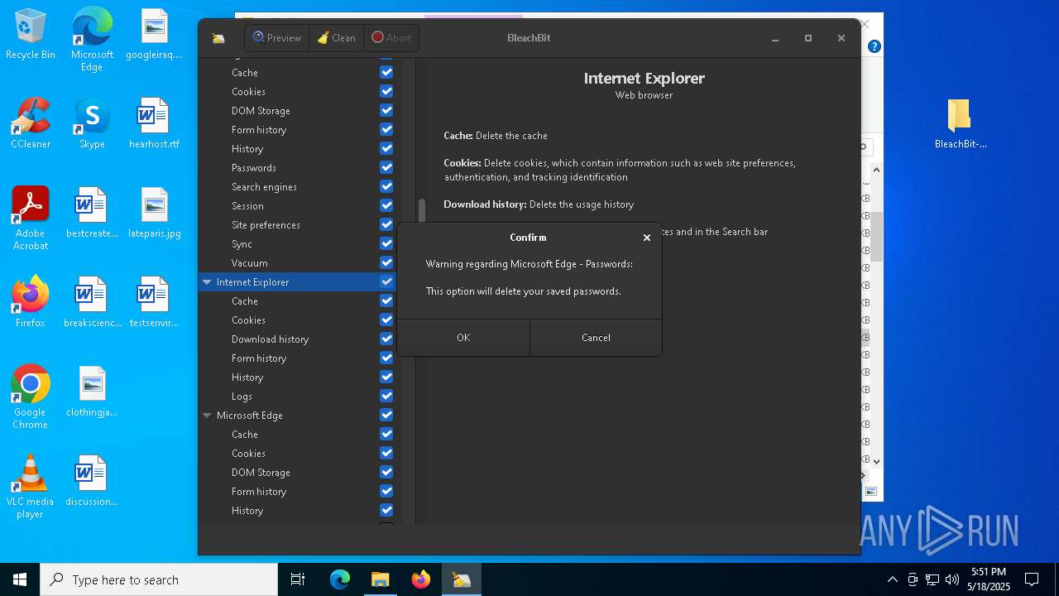The image size is (1059, 596).
Task: Toggle the Passwords checkbox
Action: [386, 168]
